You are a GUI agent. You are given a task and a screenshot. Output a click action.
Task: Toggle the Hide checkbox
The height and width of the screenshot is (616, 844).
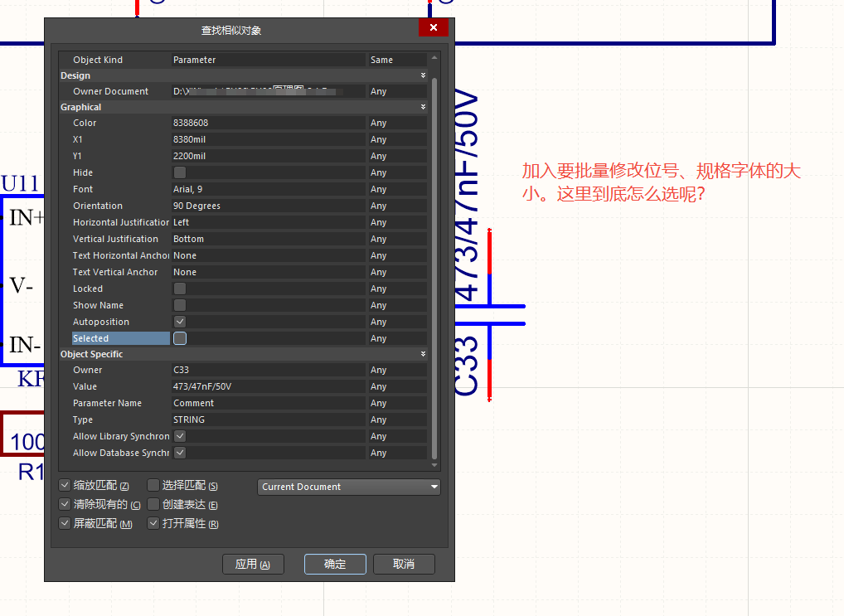point(180,172)
